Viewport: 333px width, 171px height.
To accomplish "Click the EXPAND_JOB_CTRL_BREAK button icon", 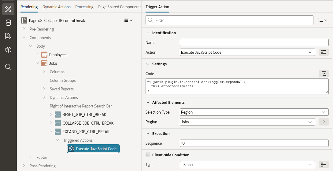I will coord(58,132).
